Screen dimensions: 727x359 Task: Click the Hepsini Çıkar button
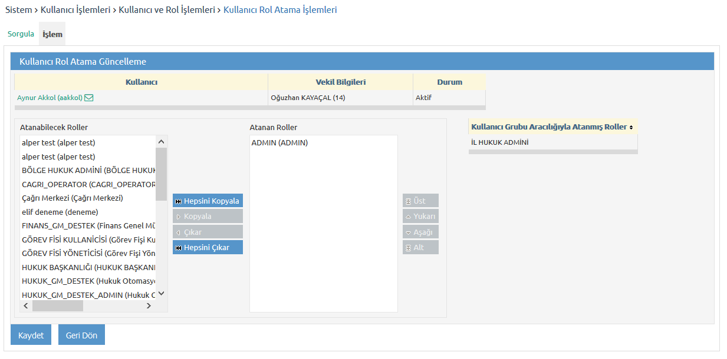click(208, 247)
